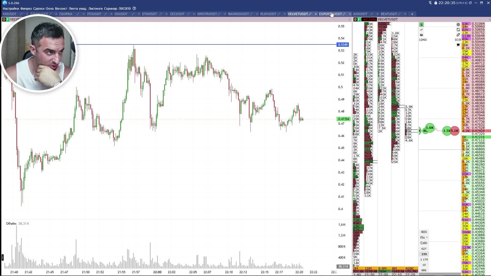
Task: Switch to the ZECUSDT tab
Action: click(x=177, y=14)
